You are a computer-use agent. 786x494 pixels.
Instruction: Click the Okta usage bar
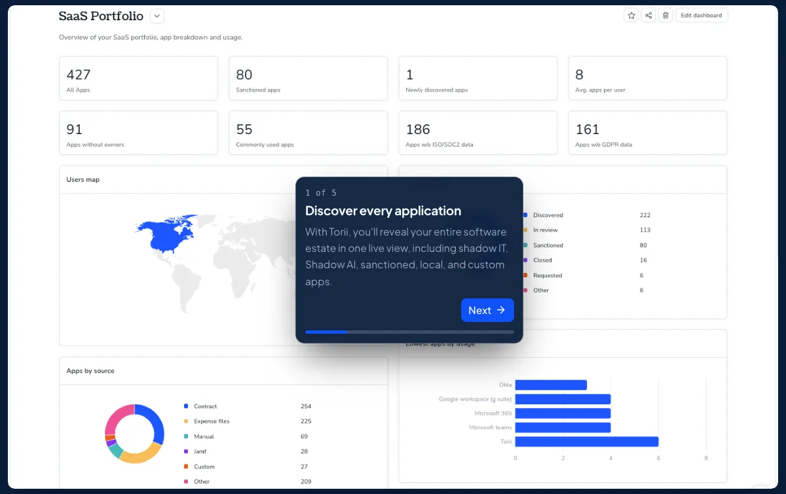[551, 385]
